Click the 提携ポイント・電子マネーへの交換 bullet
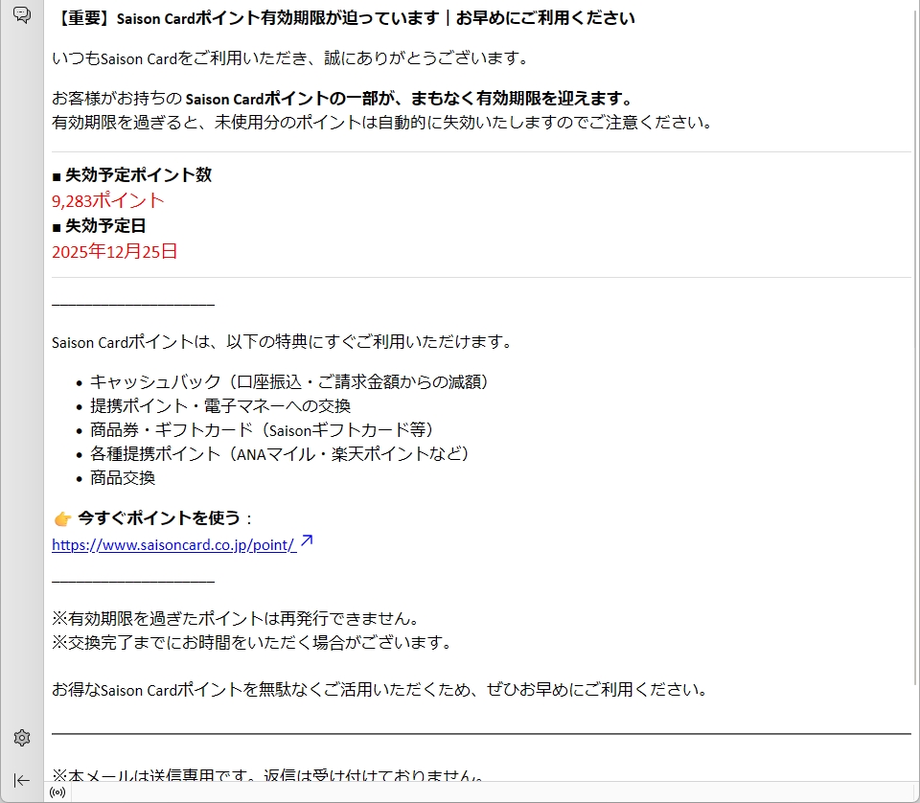Screen dimensions: 920x803 click(x=220, y=405)
